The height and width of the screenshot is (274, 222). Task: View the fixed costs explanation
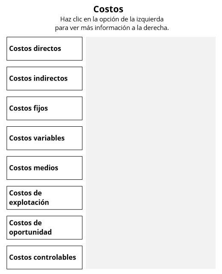coord(44,108)
